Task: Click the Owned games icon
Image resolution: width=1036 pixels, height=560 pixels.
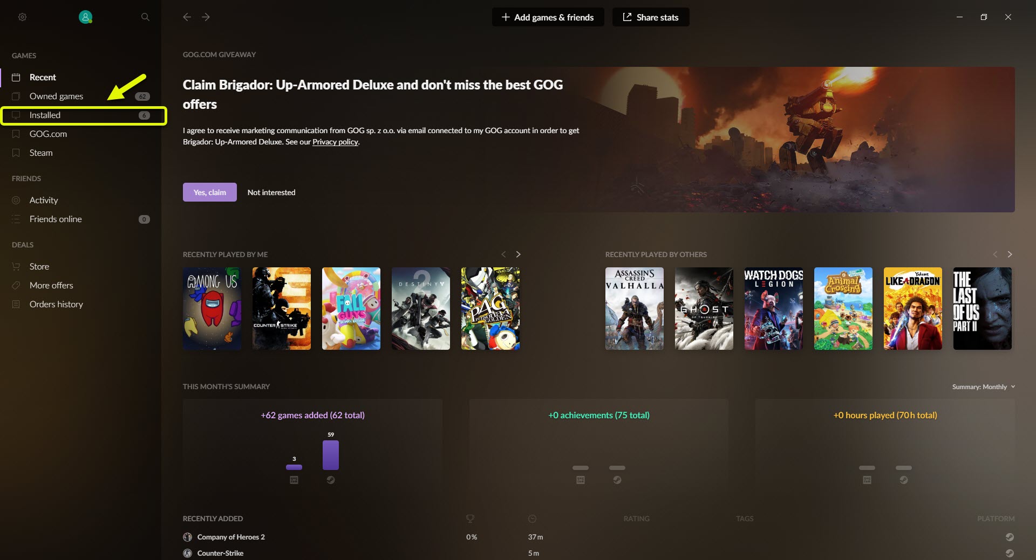Action: point(16,96)
